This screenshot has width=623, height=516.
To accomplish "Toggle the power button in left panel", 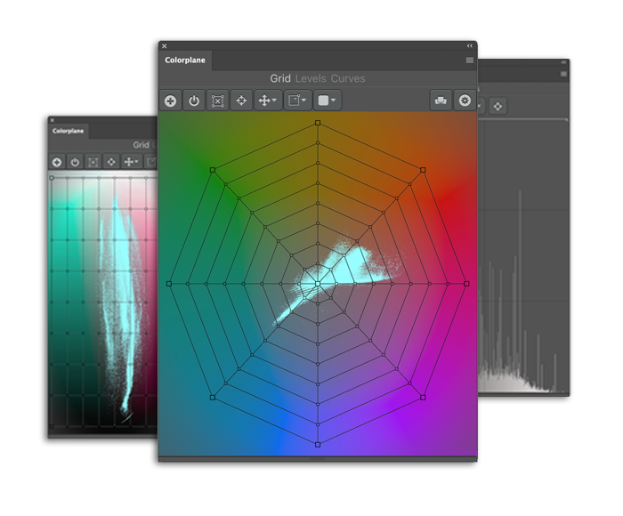I will pyautogui.click(x=76, y=162).
